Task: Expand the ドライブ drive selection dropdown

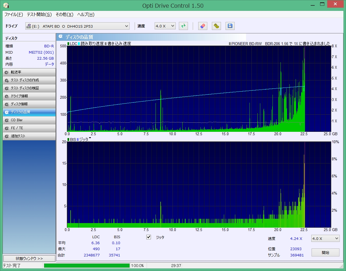Action: 77,26
